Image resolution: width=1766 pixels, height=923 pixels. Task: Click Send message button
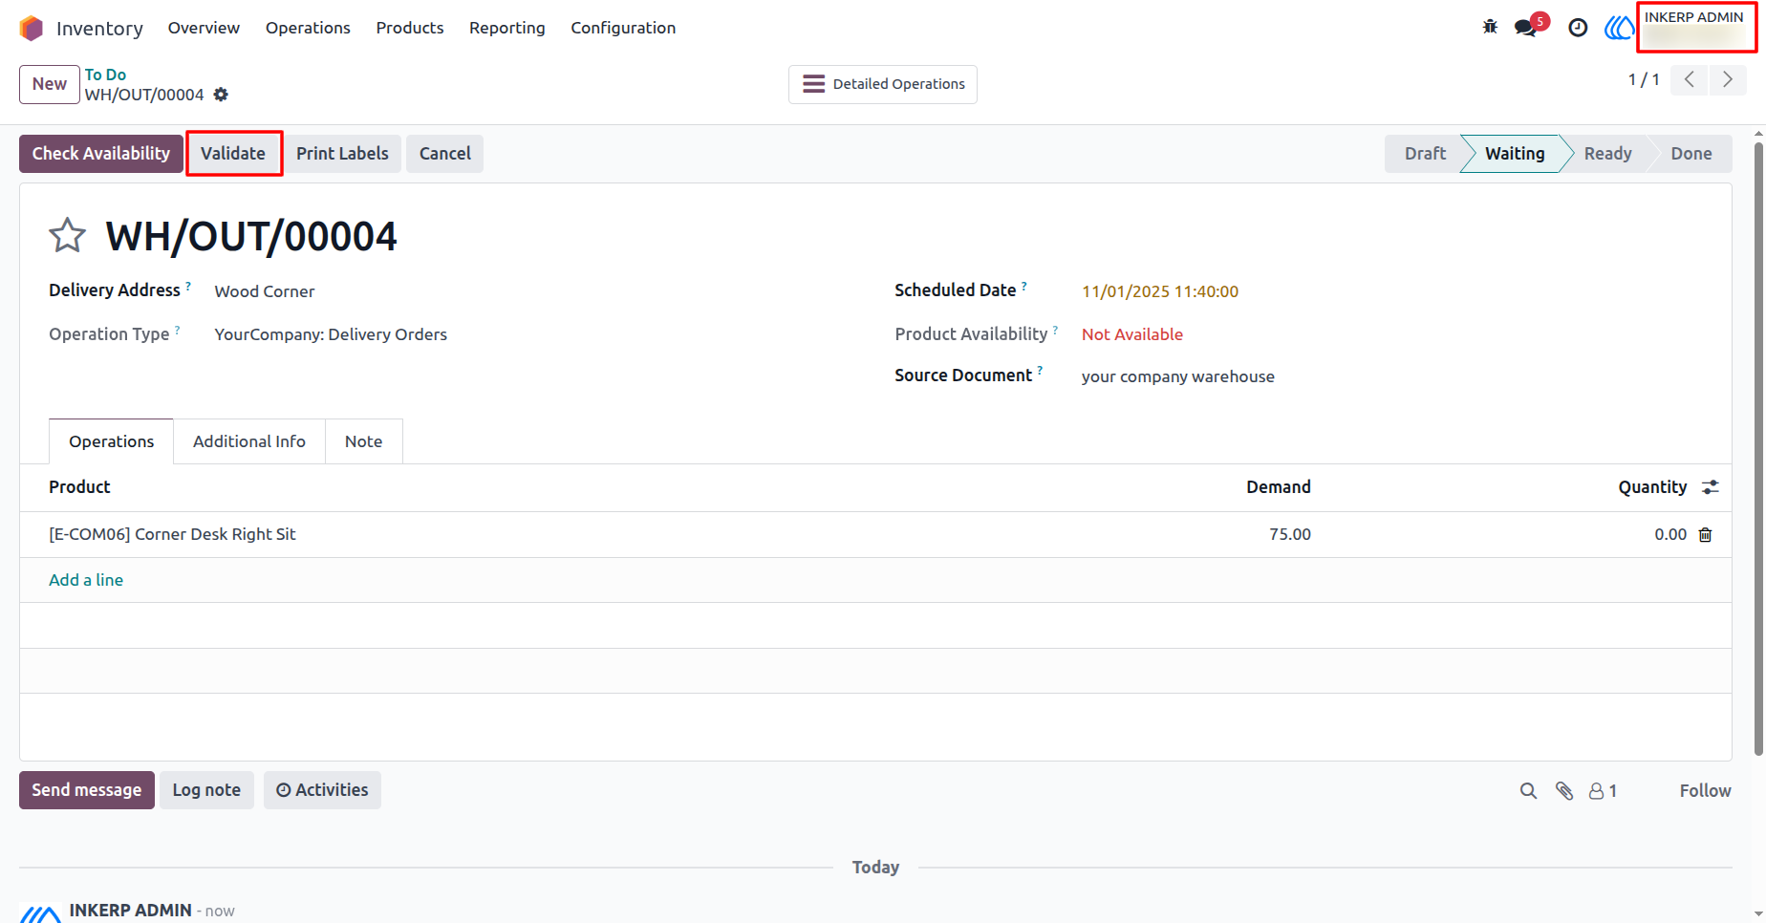pyautogui.click(x=87, y=790)
